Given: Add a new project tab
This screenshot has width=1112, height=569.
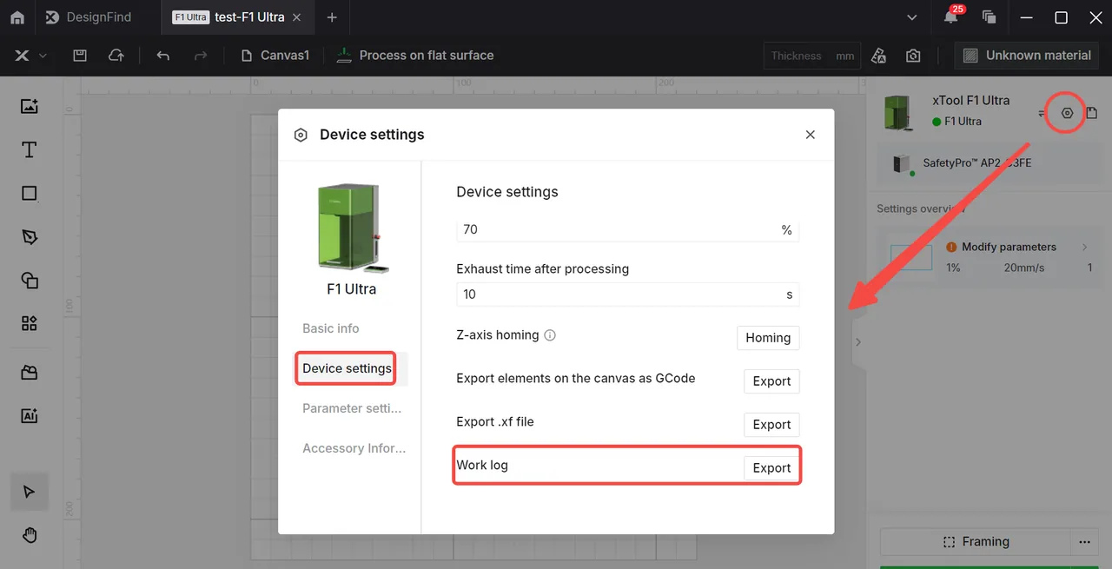Looking at the screenshot, I should (332, 17).
